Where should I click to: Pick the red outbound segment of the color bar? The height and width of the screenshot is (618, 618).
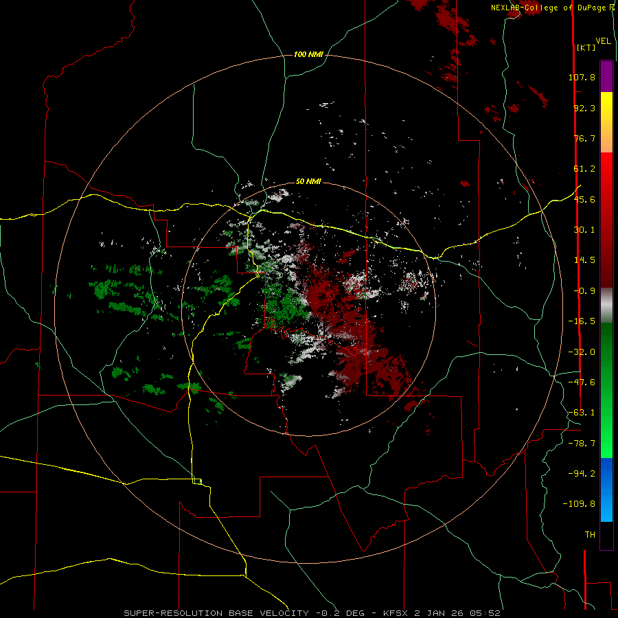click(x=606, y=220)
